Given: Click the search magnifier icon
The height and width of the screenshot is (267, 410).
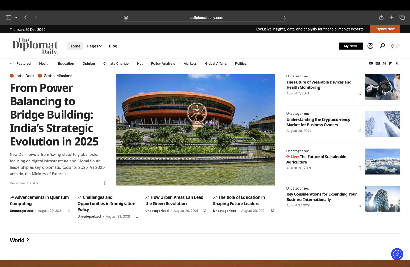Looking at the screenshot, I should pyautogui.click(x=382, y=46).
